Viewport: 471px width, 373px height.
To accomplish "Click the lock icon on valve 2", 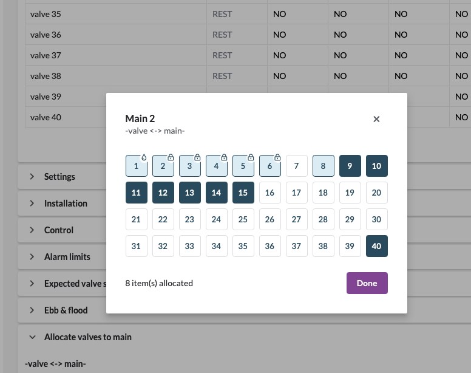I will 171,157.
